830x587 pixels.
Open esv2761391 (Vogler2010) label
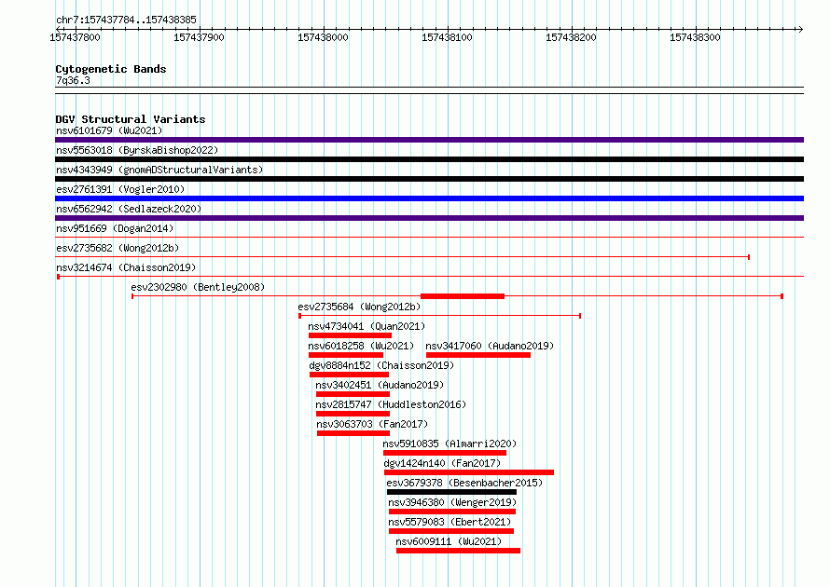(120, 189)
